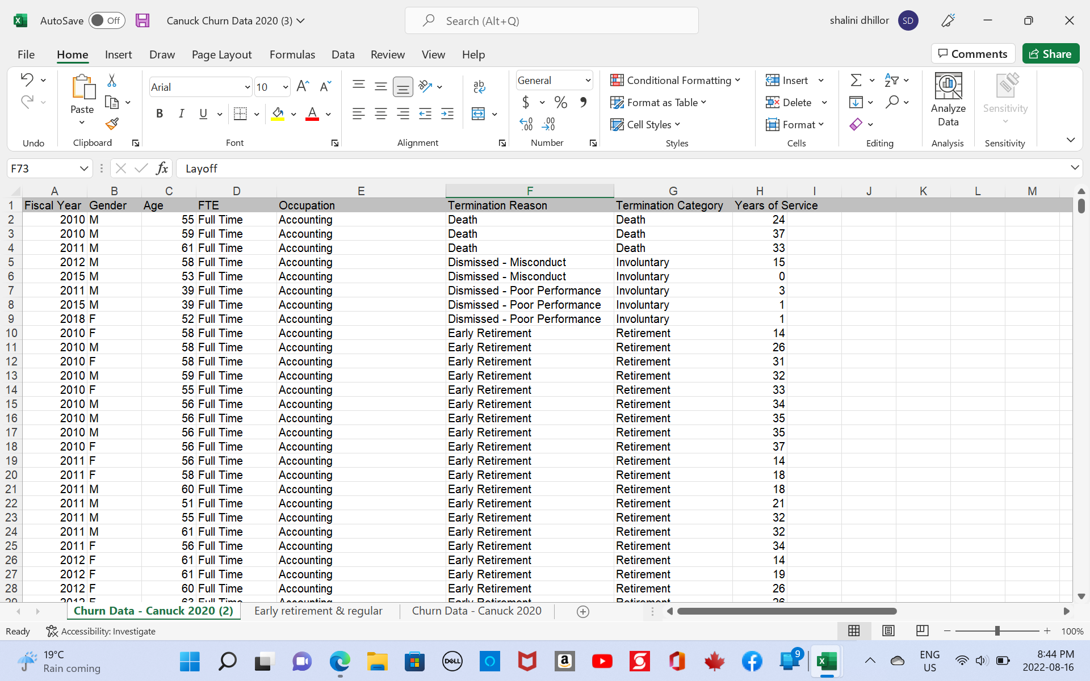Open the General number format dropdown
Viewport: 1090px width, 681px height.
[588, 81]
